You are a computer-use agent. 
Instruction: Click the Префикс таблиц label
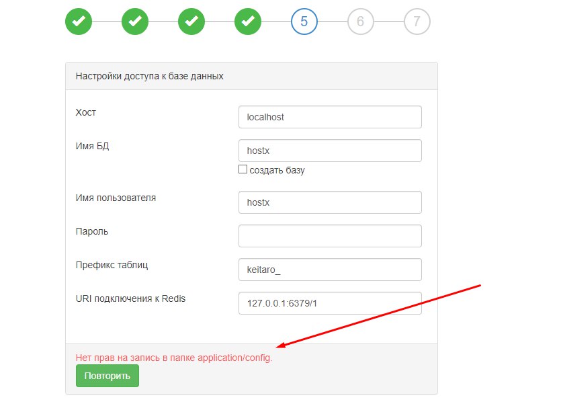click(x=112, y=265)
